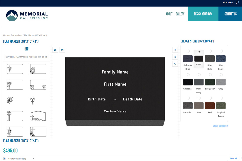Select the Bahama Blue radio button

pyautogui.click(x=188, y=51)
